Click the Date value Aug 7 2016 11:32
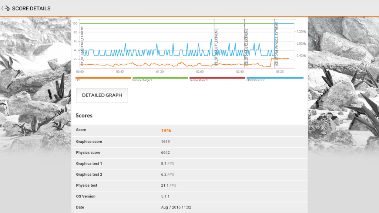379x213 pixels. tap(176, 207)
